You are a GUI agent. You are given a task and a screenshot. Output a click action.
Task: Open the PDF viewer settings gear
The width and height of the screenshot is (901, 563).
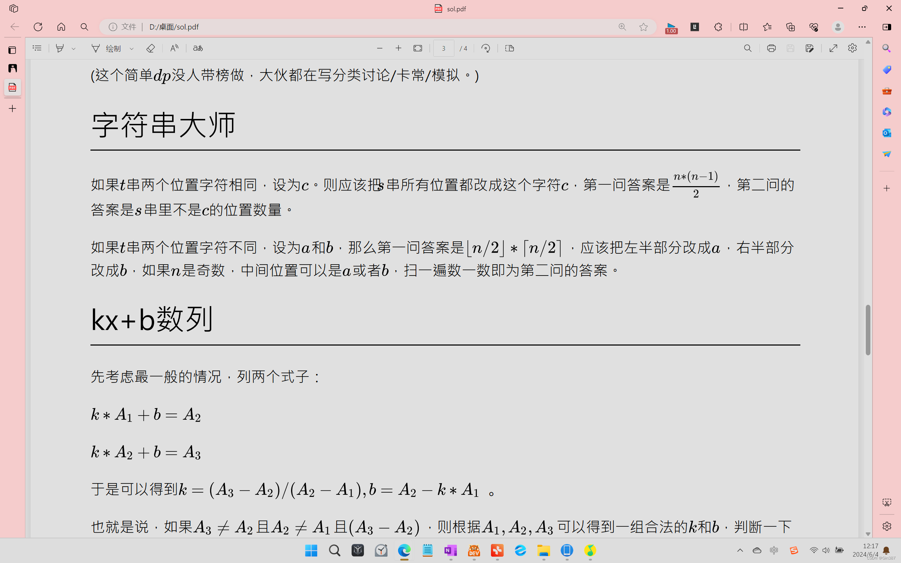[x=852, y=48]
